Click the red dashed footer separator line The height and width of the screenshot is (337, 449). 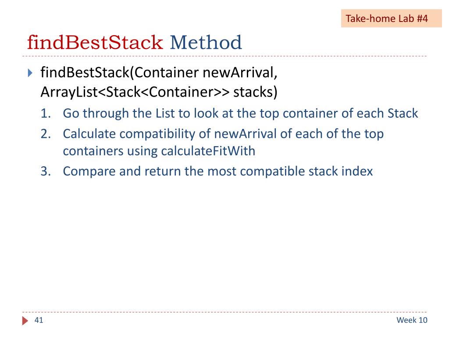[224, 312]
